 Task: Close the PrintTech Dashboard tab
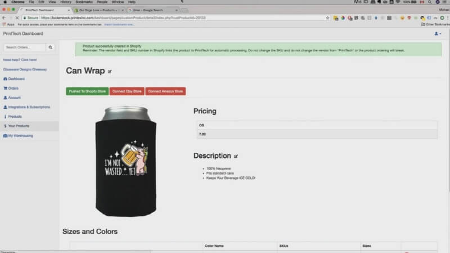click(x=69, y=10)
